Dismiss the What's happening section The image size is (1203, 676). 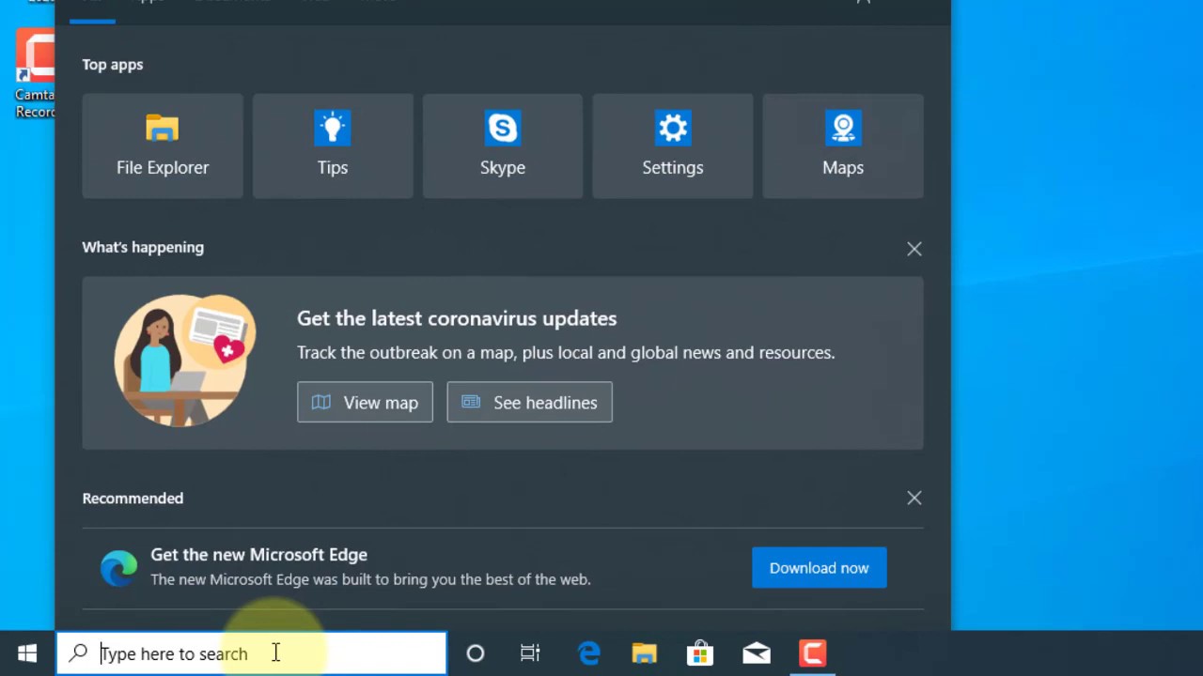(x=914, y=249)
